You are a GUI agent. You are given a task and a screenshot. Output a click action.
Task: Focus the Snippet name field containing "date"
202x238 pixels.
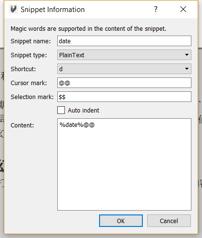point(124,41)
